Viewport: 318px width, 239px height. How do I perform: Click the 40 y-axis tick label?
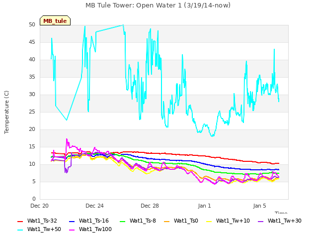[x=32, y=60]
